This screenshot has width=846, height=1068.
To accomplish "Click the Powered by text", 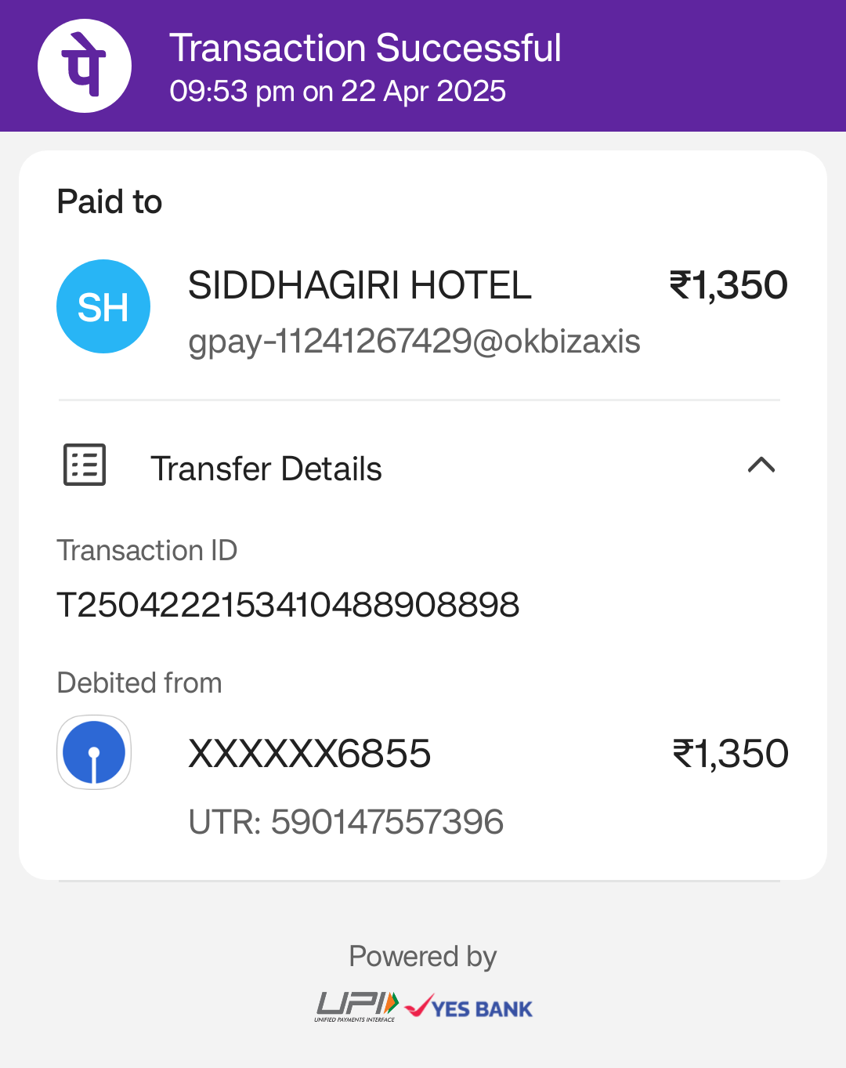I will tap(423, 957).
